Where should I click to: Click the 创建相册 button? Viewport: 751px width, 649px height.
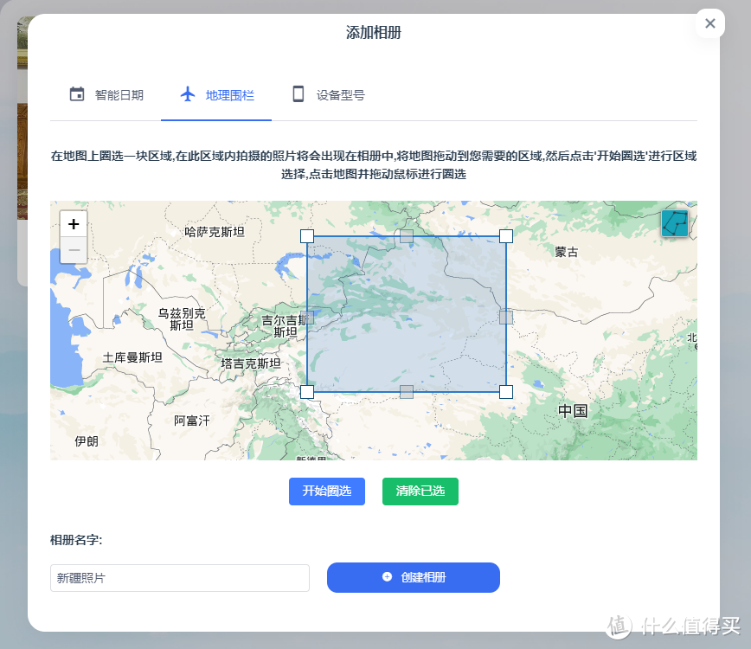point(414,577)
